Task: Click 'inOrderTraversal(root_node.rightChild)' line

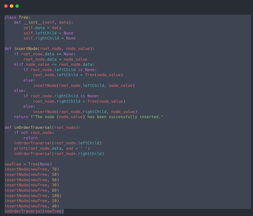Action: pyautogui.click(x=59, y=154)
